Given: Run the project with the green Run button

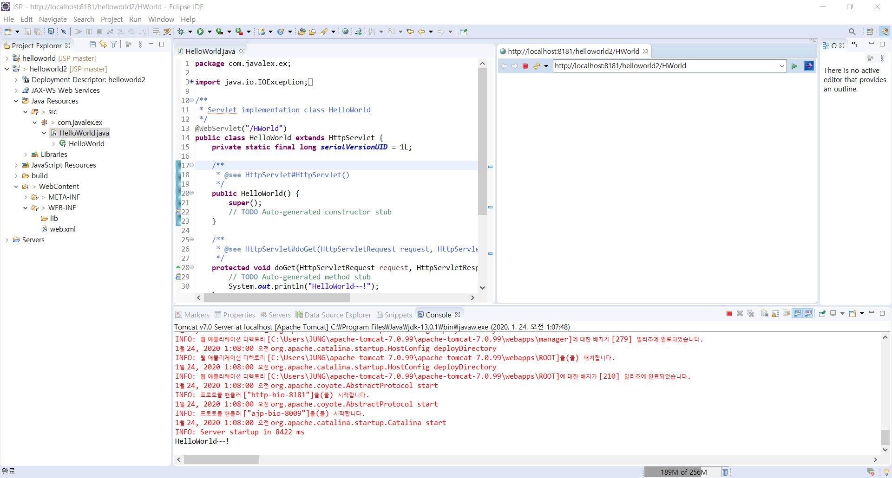Looking at the screenshot, I should click(200, 32).
